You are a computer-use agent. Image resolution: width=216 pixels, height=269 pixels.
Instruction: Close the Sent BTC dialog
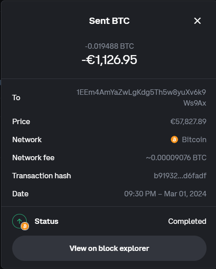coord(197,21)
